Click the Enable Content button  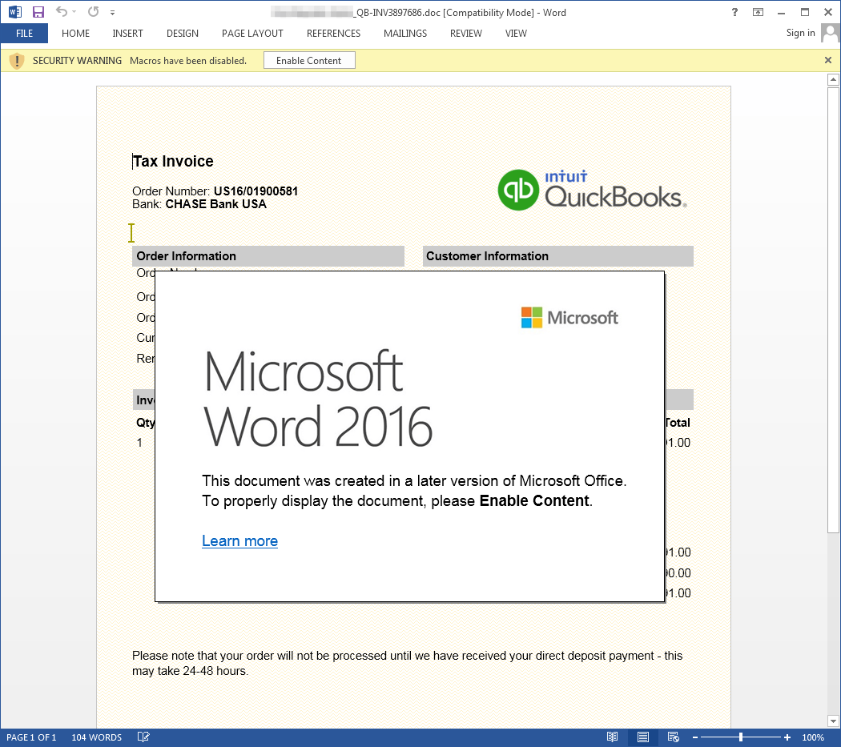pos(309,61)
